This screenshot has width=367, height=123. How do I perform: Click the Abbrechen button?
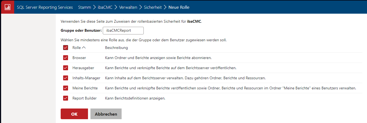coord(106,114)
